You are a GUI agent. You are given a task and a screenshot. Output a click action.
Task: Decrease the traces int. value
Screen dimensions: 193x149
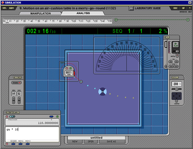pyautogui.click(x=19, y=103)
